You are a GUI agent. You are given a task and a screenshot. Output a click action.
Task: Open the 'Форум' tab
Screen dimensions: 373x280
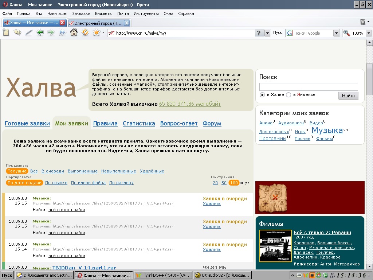[x=212, y=123]
